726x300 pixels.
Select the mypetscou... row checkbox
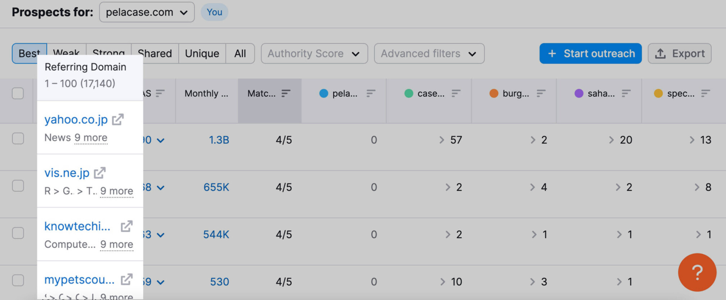[18, 281]
